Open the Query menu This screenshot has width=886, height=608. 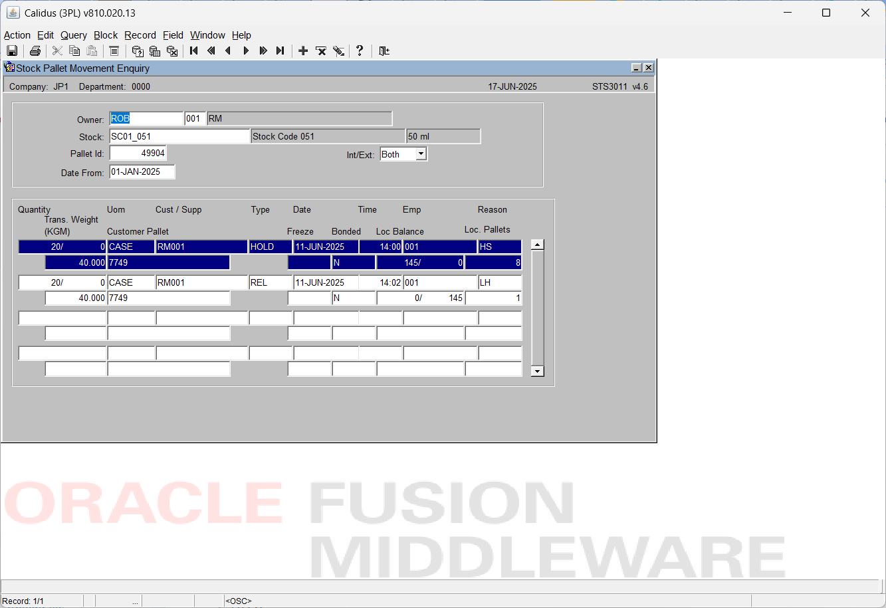[74, 35]
